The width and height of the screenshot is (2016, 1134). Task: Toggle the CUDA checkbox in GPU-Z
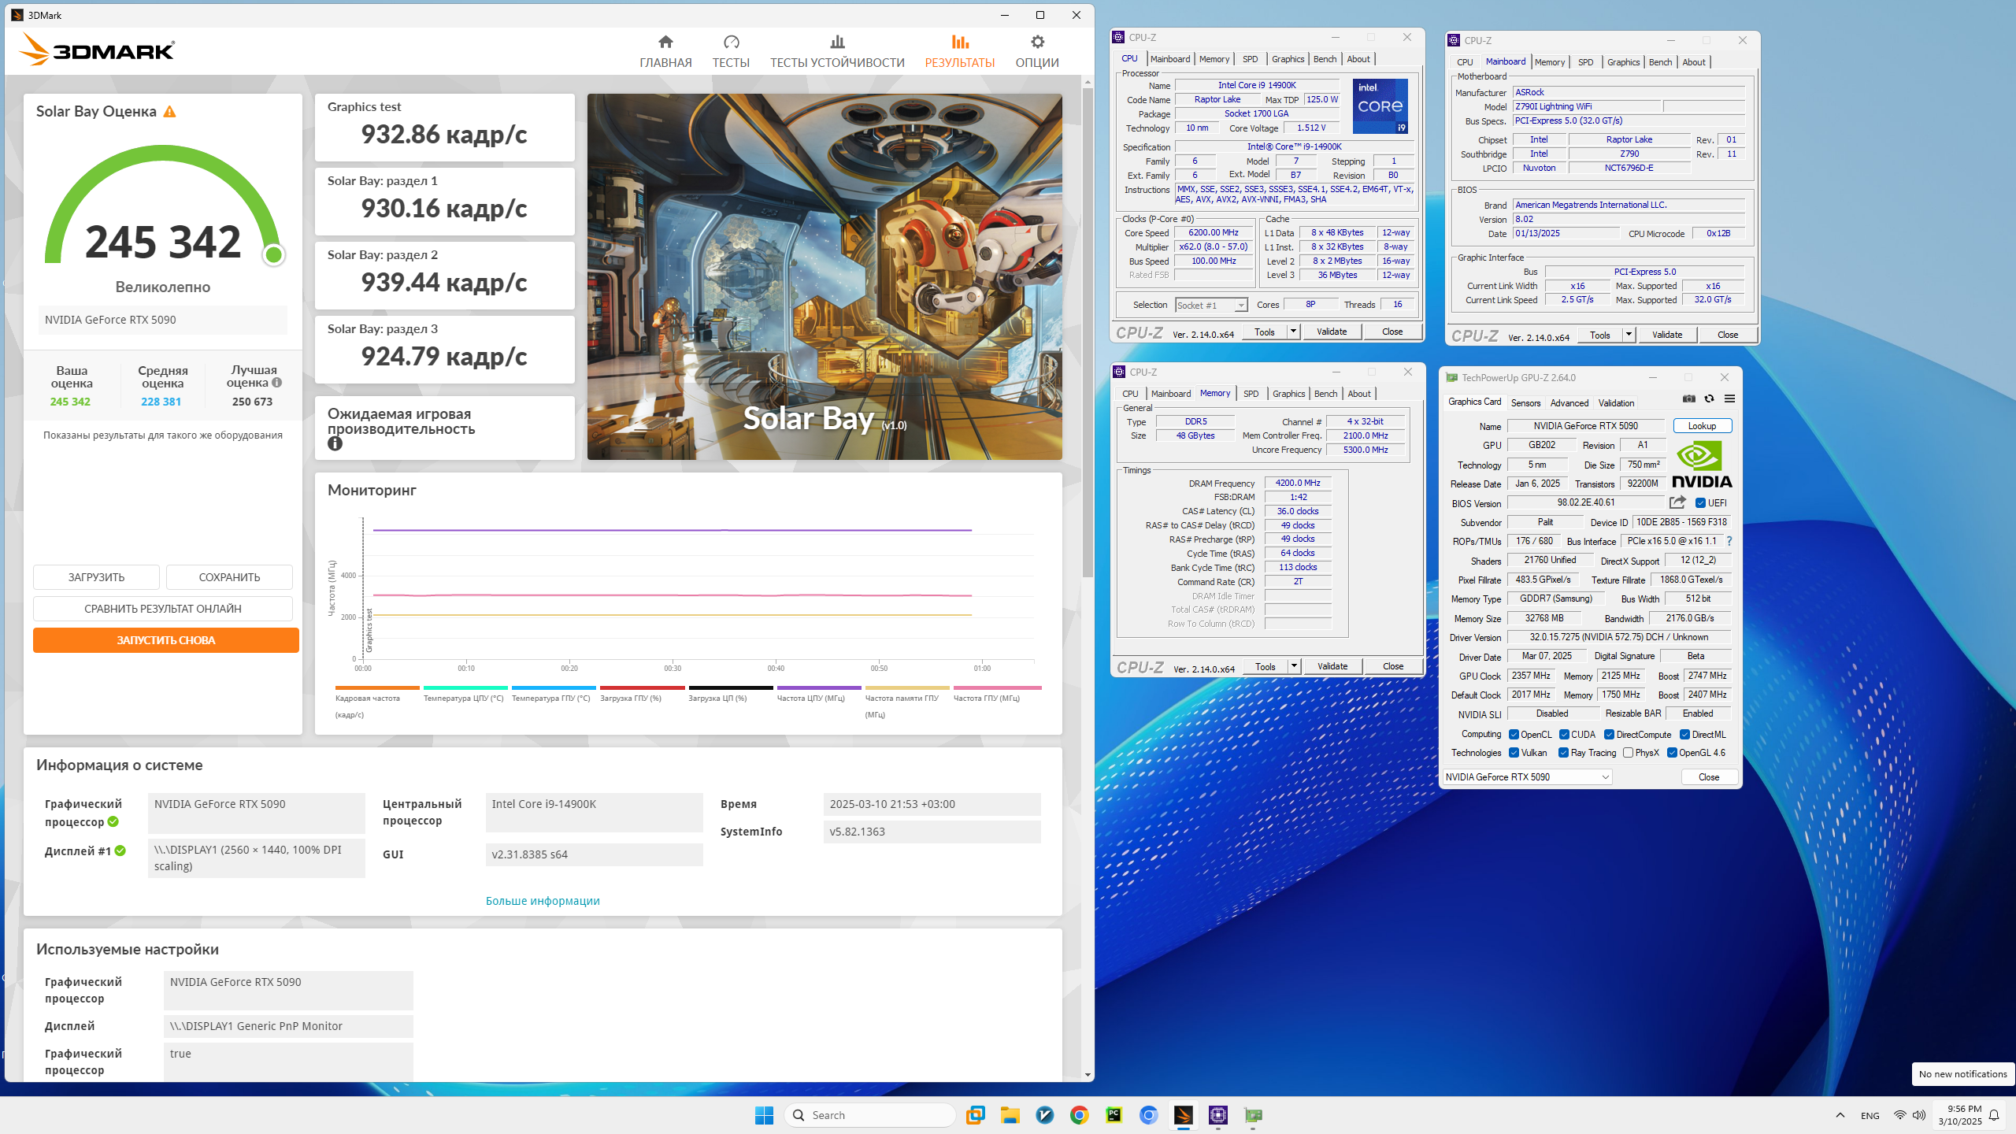coord(1564,735)
